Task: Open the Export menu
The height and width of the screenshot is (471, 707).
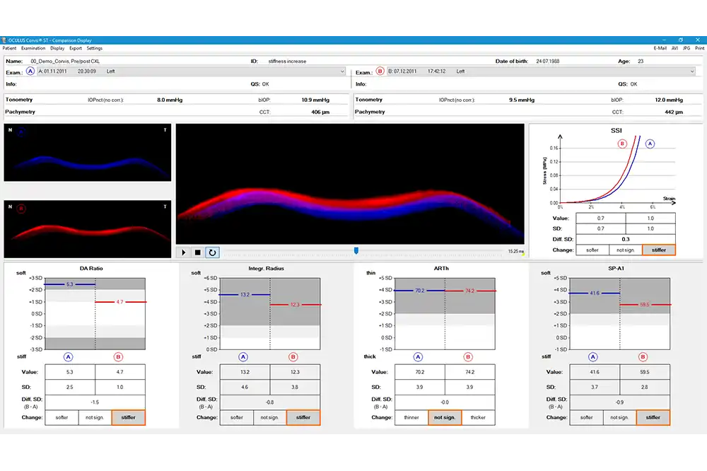Action: coord(76,48)
